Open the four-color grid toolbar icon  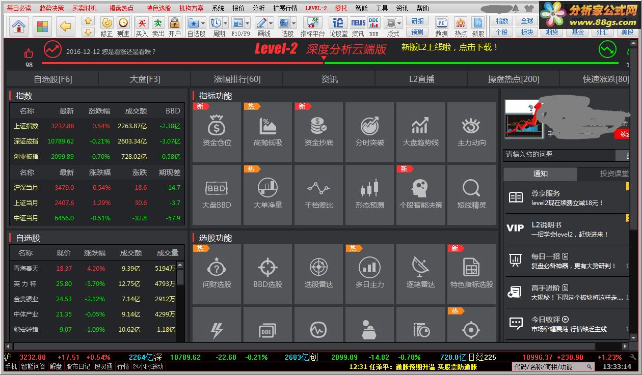click(x=43, y=25)
